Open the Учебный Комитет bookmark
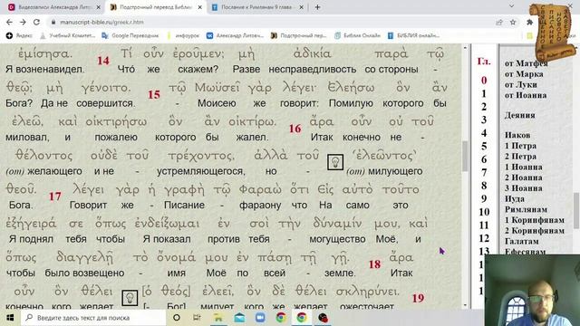 click(x=68, y=35)
